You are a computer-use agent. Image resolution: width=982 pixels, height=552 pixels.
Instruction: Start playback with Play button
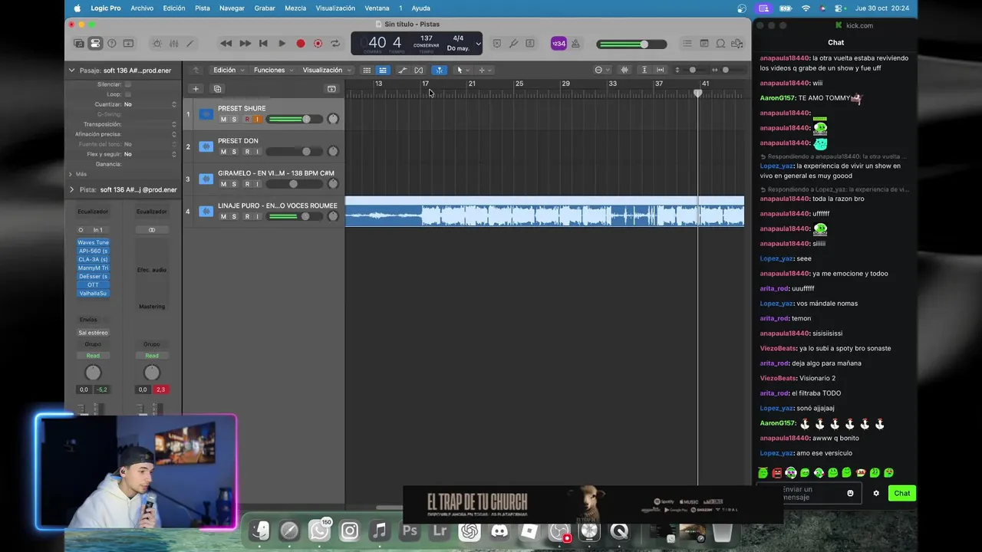(x=282, y=44)
